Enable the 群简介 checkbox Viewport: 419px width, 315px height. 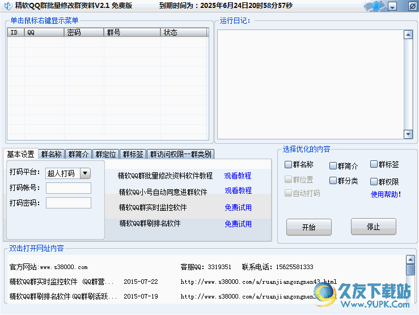coord(333,166)
